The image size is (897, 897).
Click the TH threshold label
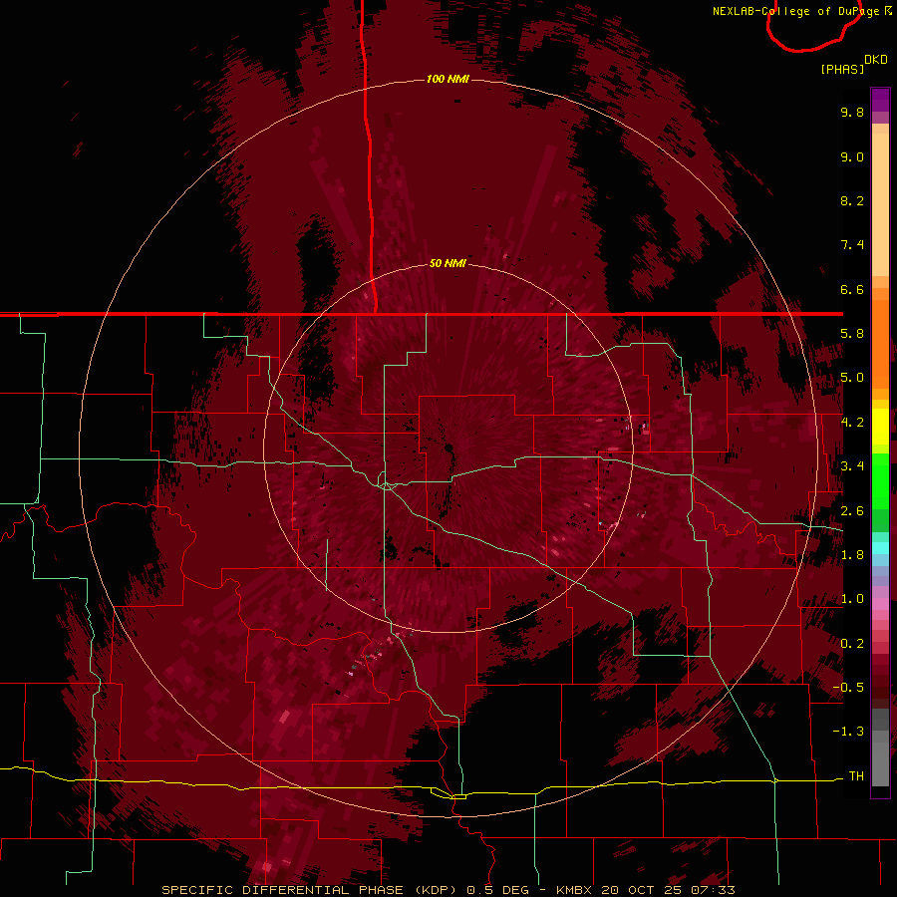856,776
